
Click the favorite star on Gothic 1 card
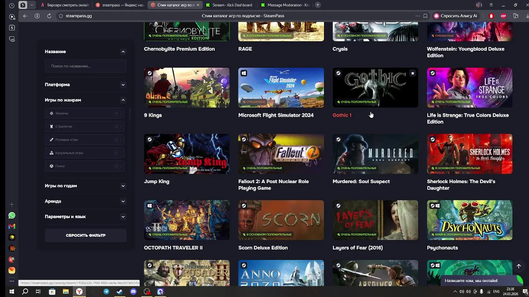[412, 73]
